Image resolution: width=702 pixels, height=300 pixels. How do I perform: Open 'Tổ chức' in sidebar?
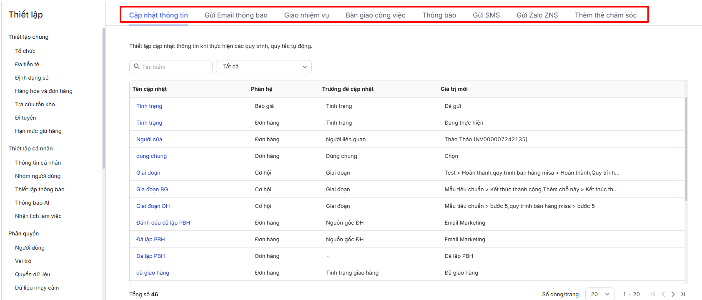tap(25, 51)
